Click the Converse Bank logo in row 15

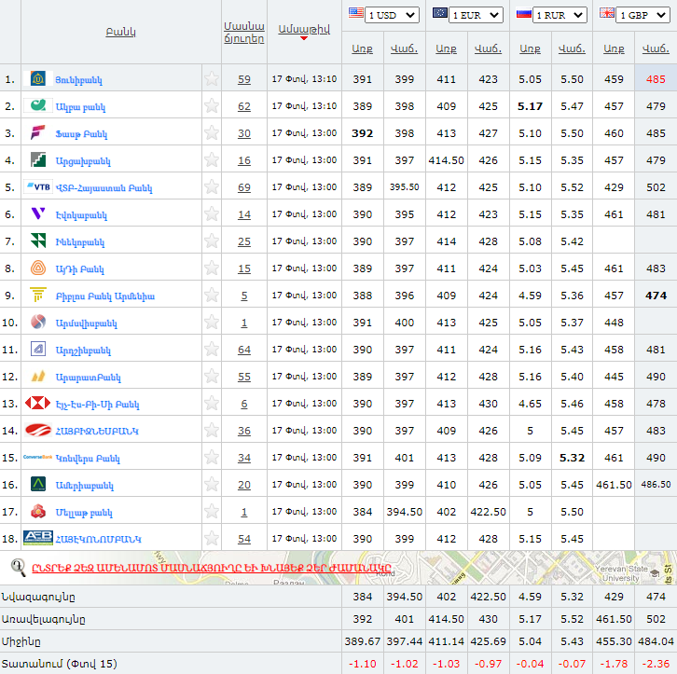click(x=38, y=457)
